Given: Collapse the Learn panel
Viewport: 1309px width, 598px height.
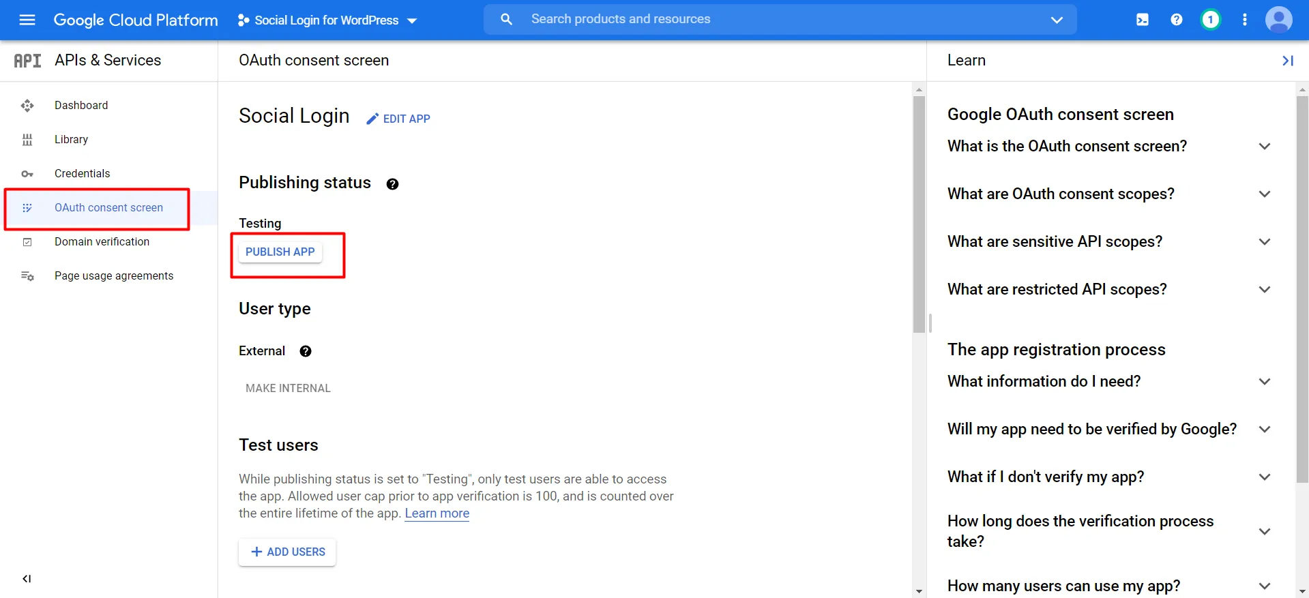Looking at the screenshot, I should [x=1288, y=61].
